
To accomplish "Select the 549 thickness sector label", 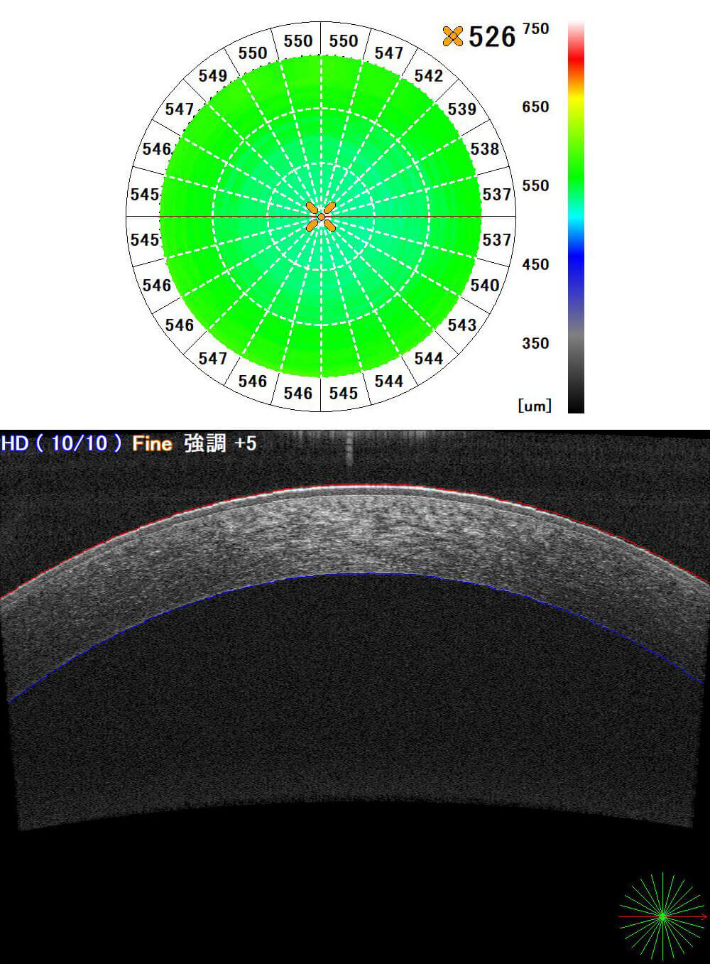I will pos(212,76).
